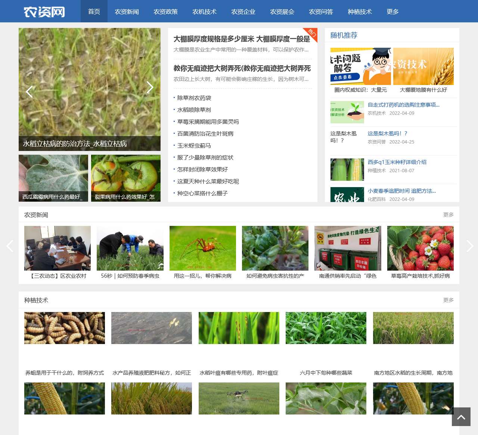Open 服了少量除草剂的症状 link
Viewport: 478px width, 435px height.
(x=205, y=158)
